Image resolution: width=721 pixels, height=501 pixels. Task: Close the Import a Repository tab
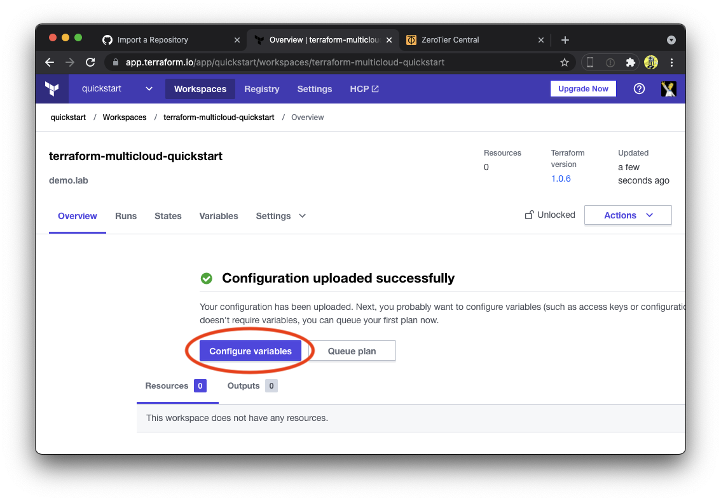click(237, 40)
